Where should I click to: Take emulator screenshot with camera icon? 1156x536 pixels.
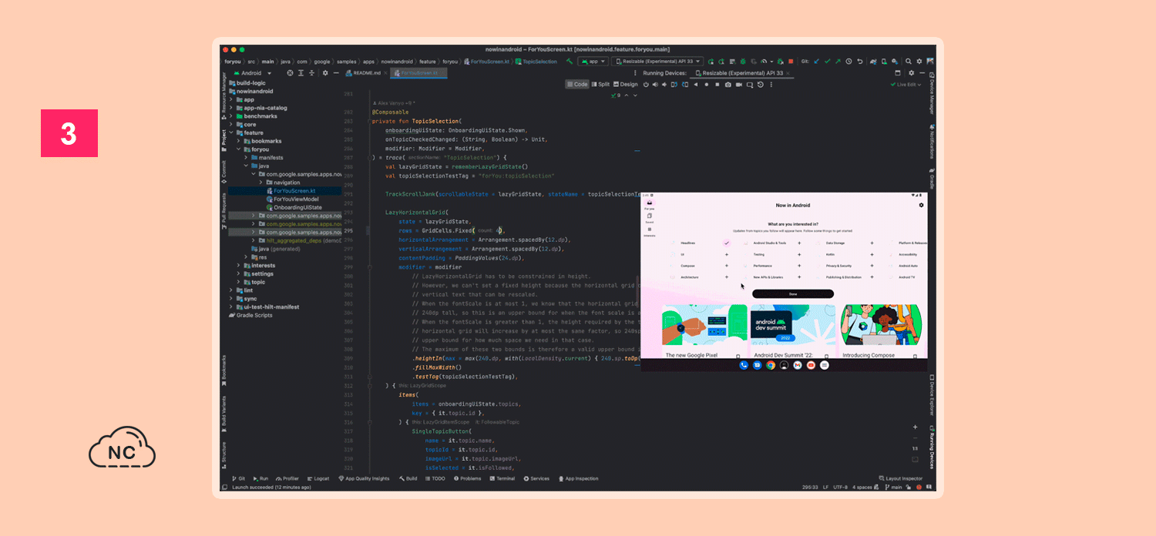click(x=728, y=85)
